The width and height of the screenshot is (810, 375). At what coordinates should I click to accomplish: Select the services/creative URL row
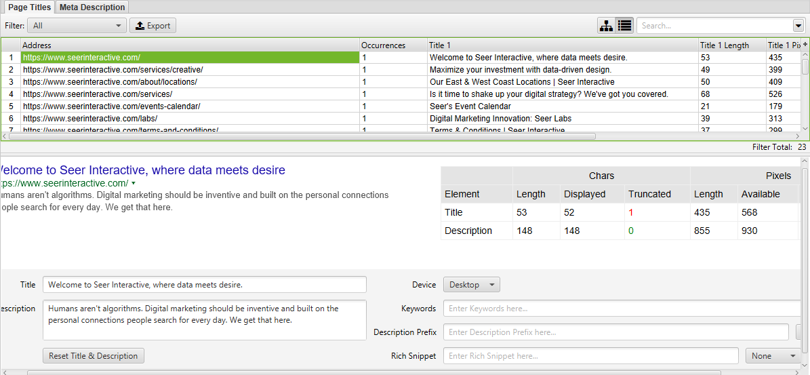pyautogui.click(x=113, y=70)
